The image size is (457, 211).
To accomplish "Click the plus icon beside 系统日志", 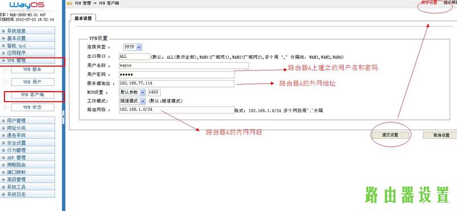I will pyautogui.click(x=3, y=195).
